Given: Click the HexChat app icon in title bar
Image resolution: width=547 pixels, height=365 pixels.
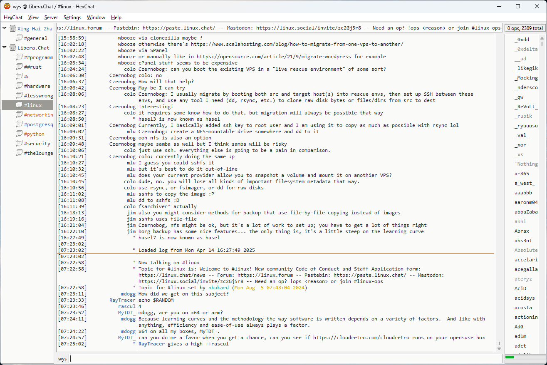Looking at the screenshot, I should (x=7, y=6).
